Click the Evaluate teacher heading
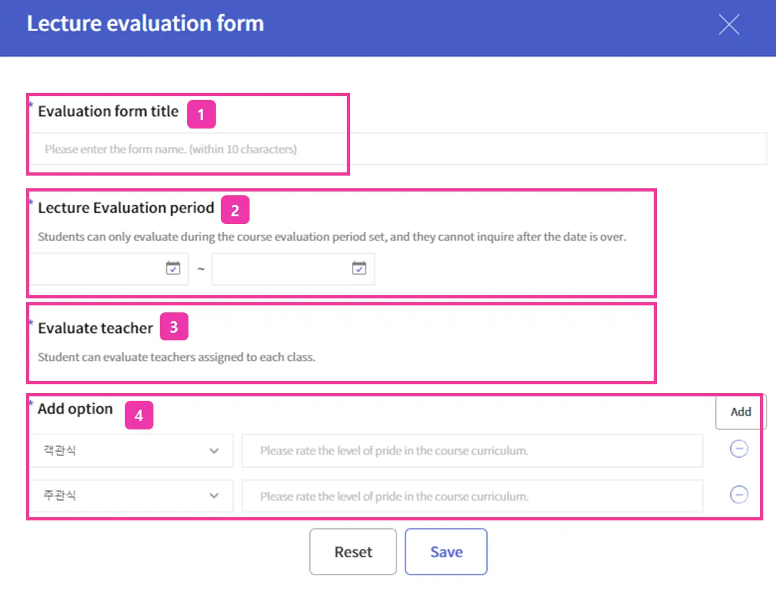Screen dimensions: 776x591 95,328
